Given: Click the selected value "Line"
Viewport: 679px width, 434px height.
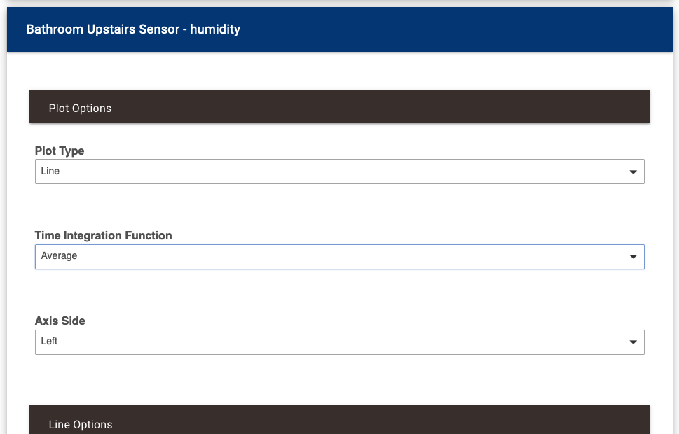Looking at the screenshot, I should click(x=50, y=171).
